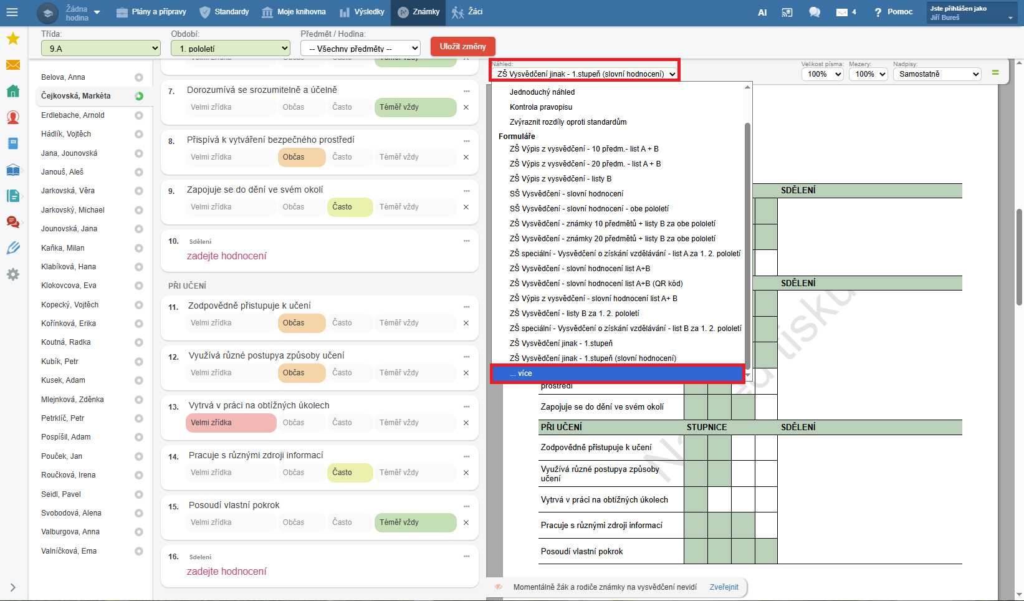Viewport: 1024px width, 601px height.
Task: Click 'zadejte hodnocení' field in item 10
Action: 227,256
